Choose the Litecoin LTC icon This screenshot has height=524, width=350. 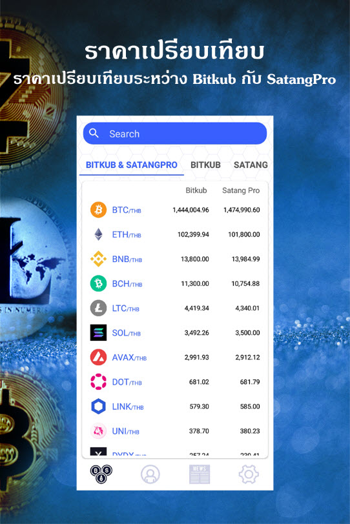(x=98, y=308)
